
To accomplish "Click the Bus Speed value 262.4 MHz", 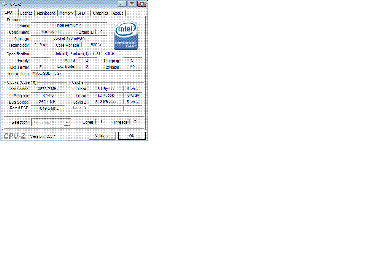I will [48, 102].
